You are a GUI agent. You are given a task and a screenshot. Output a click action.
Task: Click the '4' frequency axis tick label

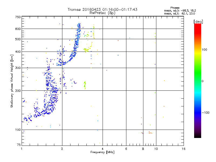(x=103, y=149)
